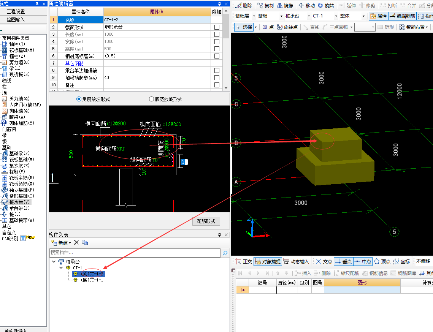Check the 相对底标高 attach checkbox

point(217,56)
